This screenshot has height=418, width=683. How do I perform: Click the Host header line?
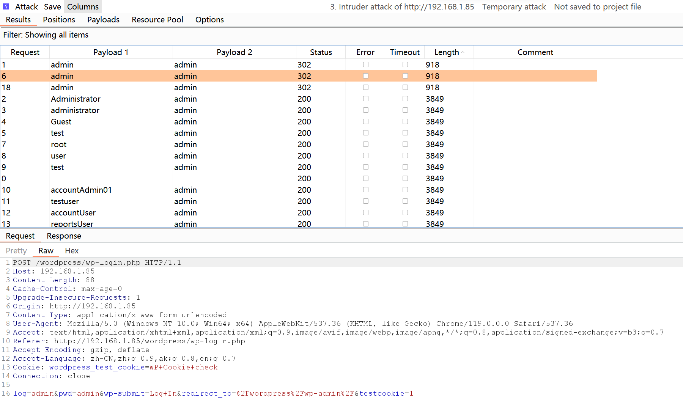coord(54,271)
